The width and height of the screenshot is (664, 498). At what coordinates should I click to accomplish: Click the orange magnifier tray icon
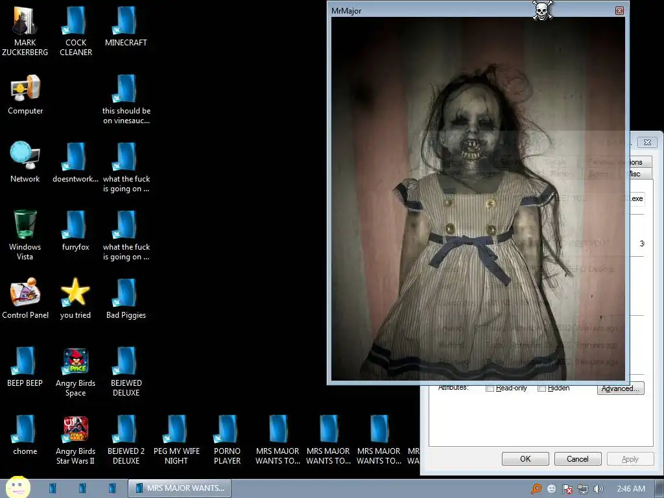pos(536,489)
